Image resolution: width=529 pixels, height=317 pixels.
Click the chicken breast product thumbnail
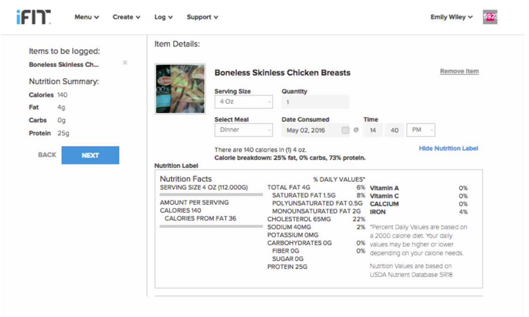(180, 89)
